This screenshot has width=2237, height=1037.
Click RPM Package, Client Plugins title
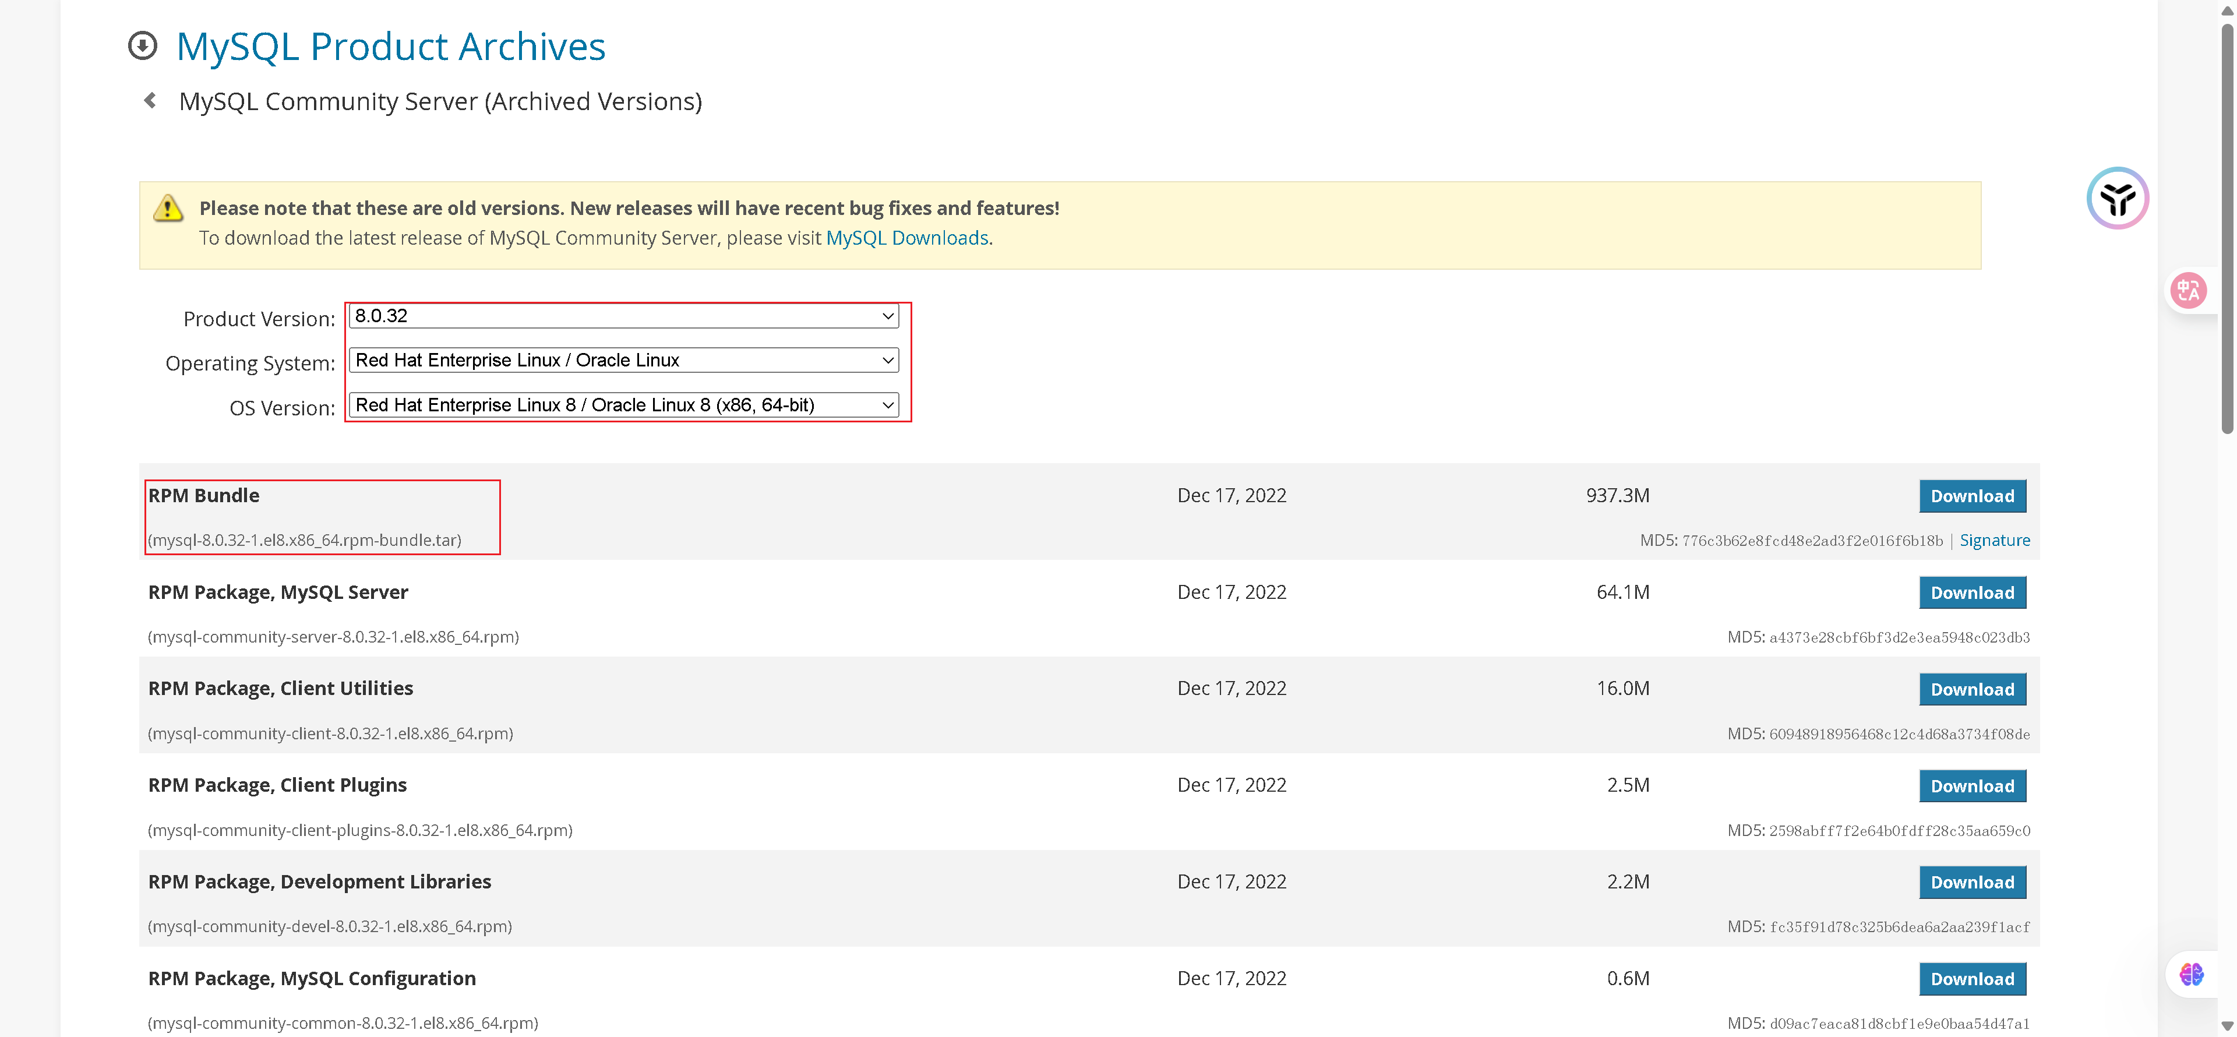(277, 785)
